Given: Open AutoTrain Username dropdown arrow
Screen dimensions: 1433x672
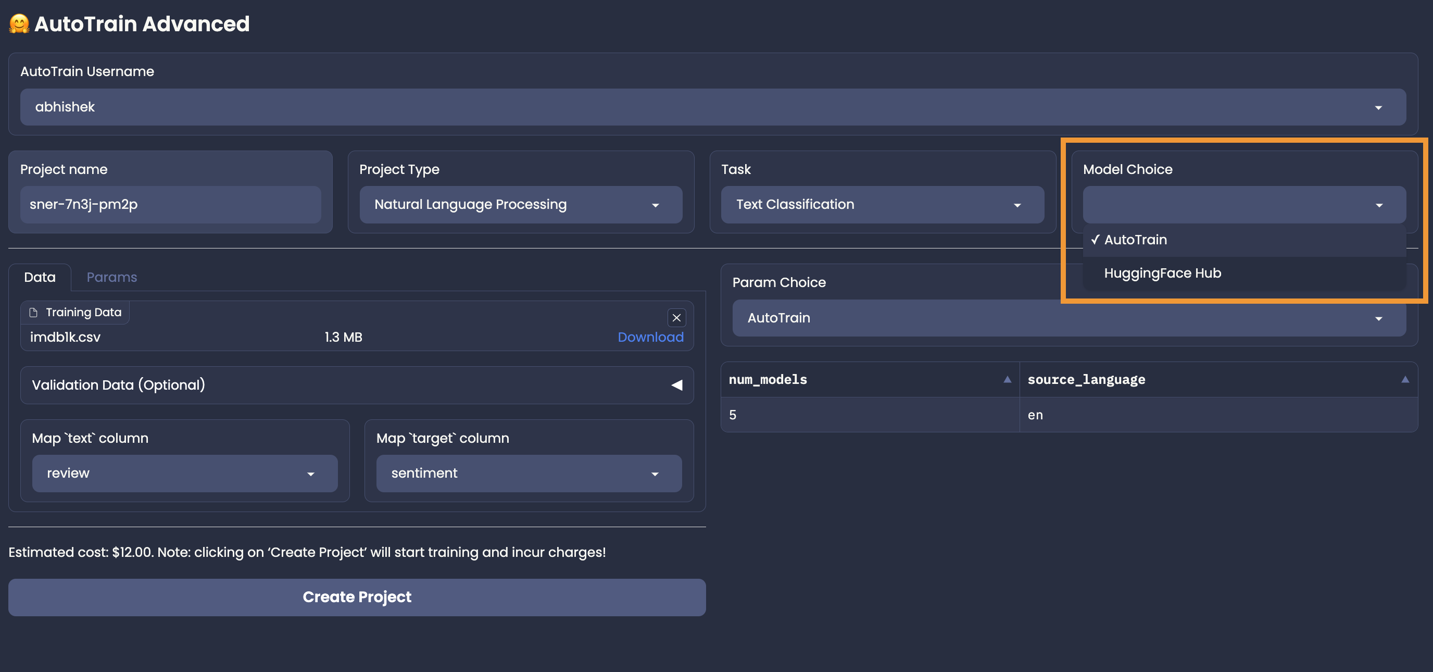Looking at the screenshot, I should coord(1378,107).
